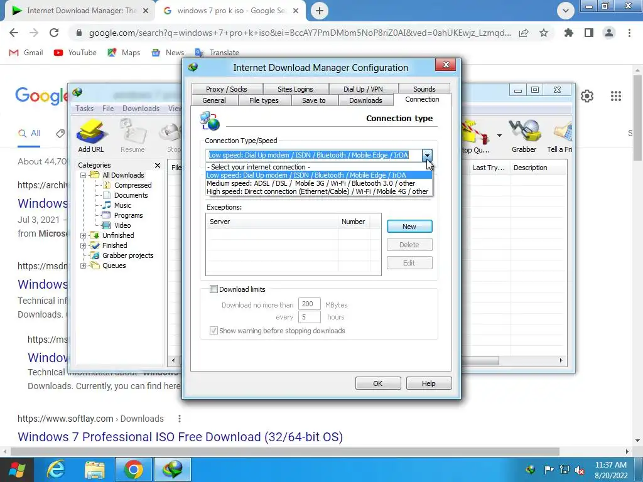Viewport: 643px width, 482px height.
Task: Toggle Chrome side panel icon
Action: [589, 33]
